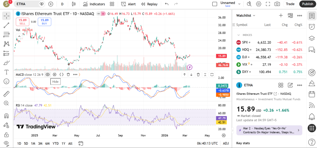317x148 pixels.
Task: Delete the MACD indicator with trash icon
Action: [68, 74]
